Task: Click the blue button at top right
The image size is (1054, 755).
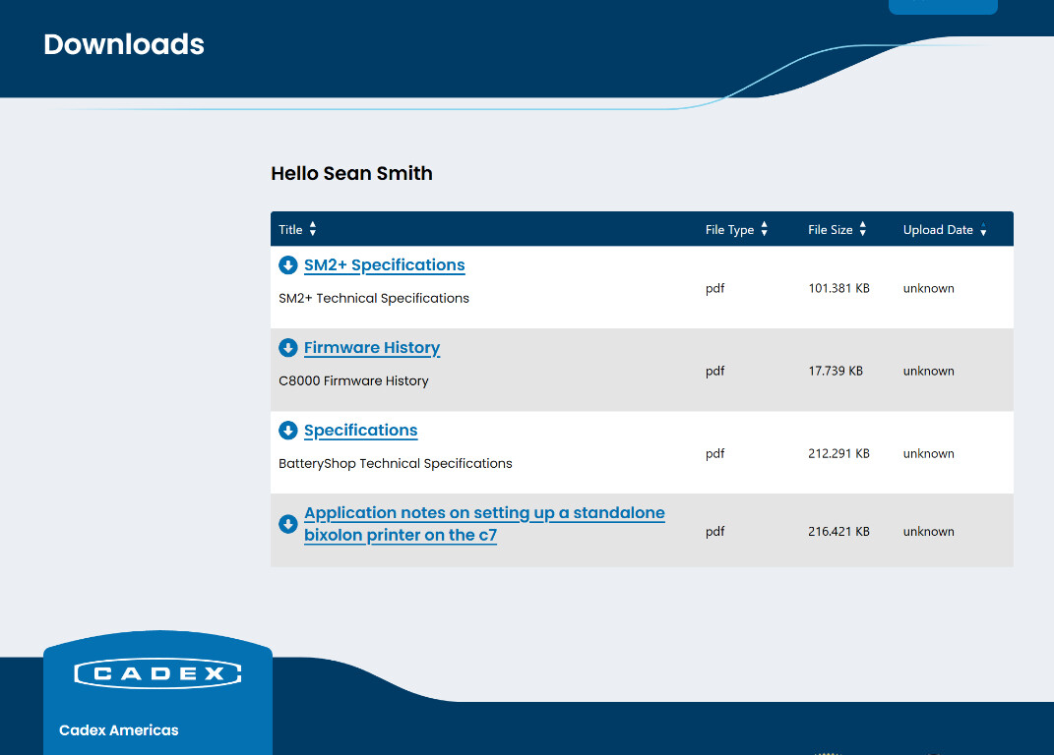Action: [942, 7]
